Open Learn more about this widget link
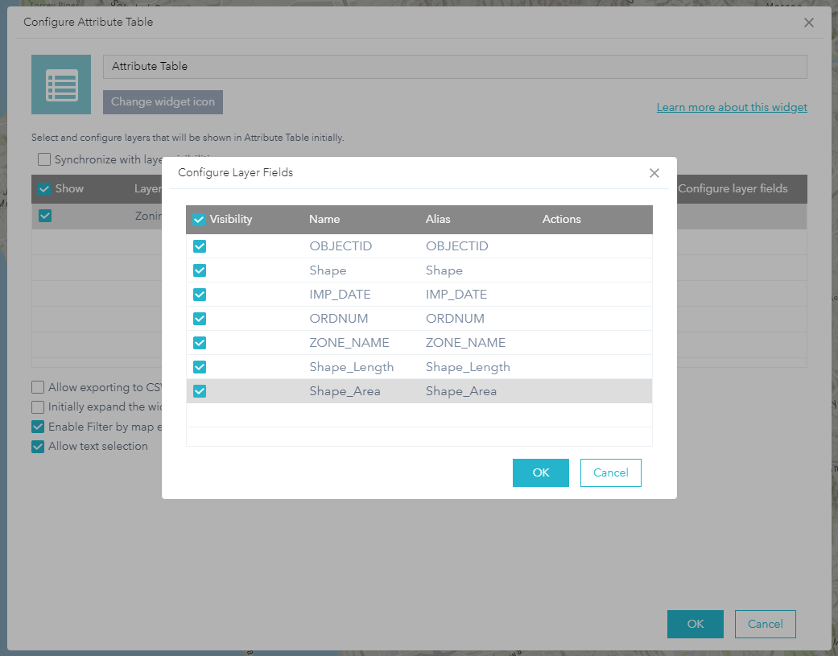Viewport: 838px width, 656px height. pyautogui.click(x=732, y=107)
